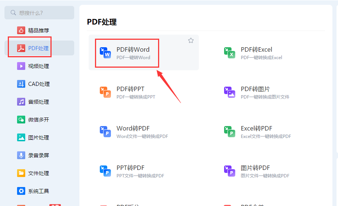Click the magnifier search icon
This screenshot has width=338, height=206.
[x=13, y=13]
